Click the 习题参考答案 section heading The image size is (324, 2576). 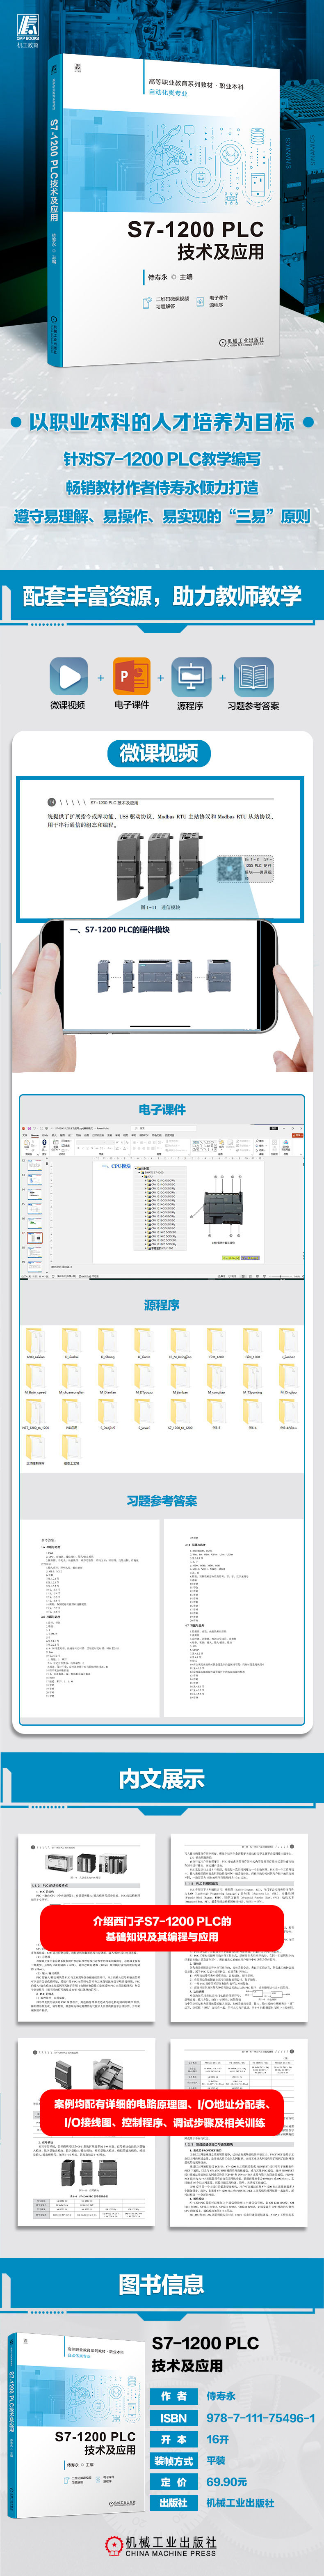162,1501
